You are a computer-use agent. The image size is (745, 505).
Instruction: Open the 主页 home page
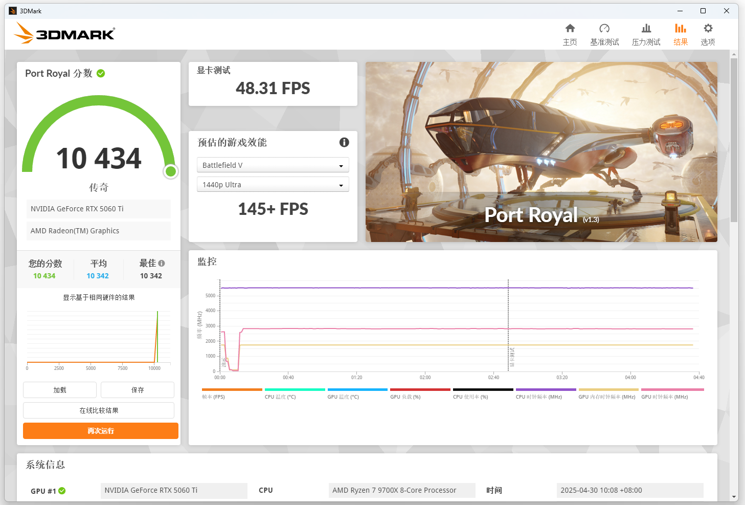coord(570,35)
